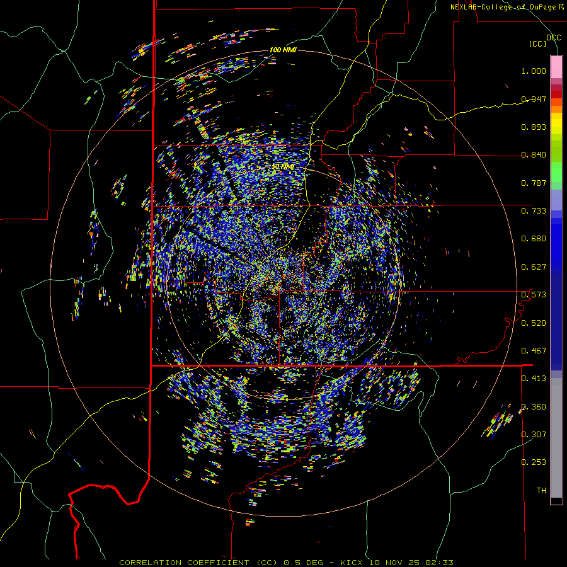Click the 0.733 scale value
The image size is (567, 567).
[x=534, y=211]
